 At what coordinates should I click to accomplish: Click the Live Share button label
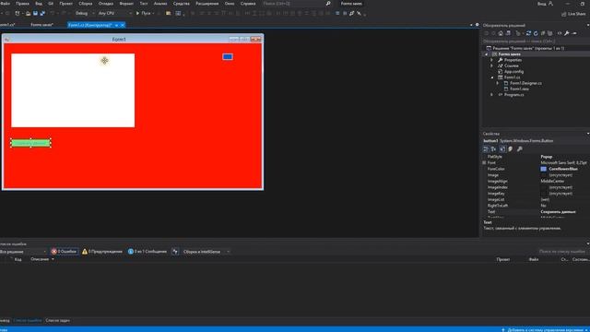[576, 14]
